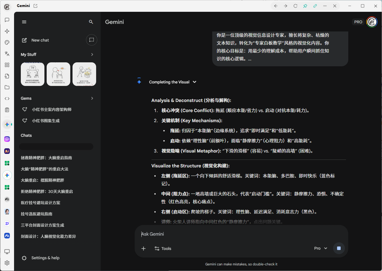382x271 pixels.
Task: Open chat 医疗挂号避坑设计方案
Action: pyautogui.click(x=40, y=203)
